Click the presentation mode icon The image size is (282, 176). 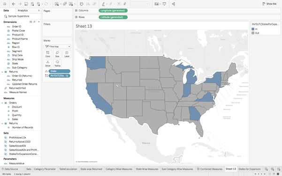(x=164, y=4)
